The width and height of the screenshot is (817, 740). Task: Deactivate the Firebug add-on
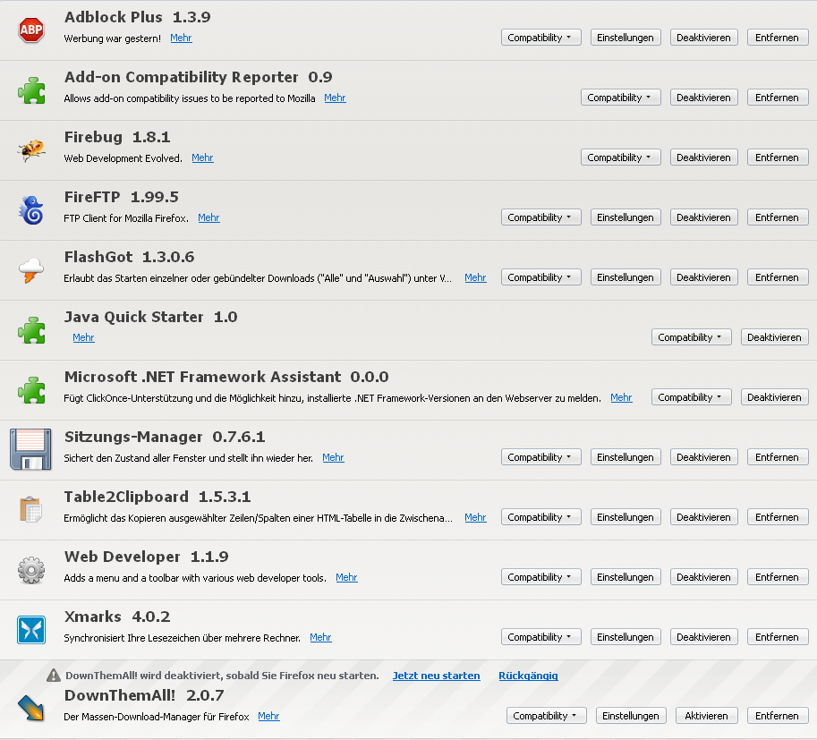click(x=703, y=157)
